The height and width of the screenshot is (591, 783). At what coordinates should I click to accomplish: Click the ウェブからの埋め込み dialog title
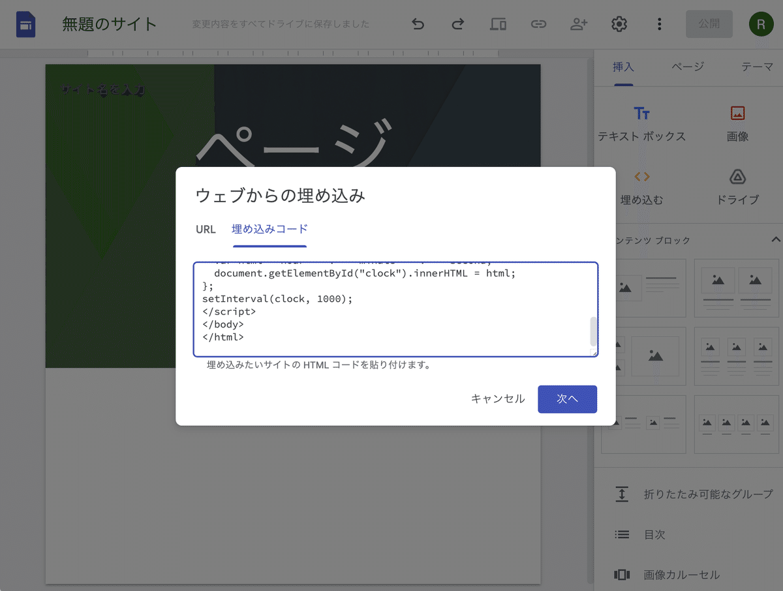coord(281,195)
